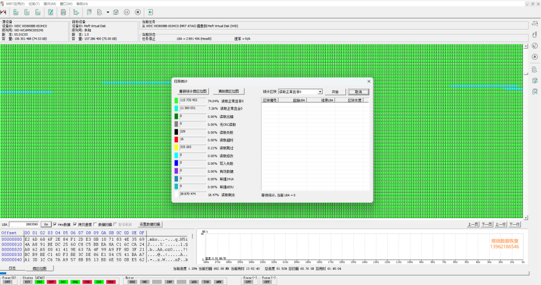Open the 操作(M) menu
The height and width of the screenshot is (285, 541).
coord(50,4)
